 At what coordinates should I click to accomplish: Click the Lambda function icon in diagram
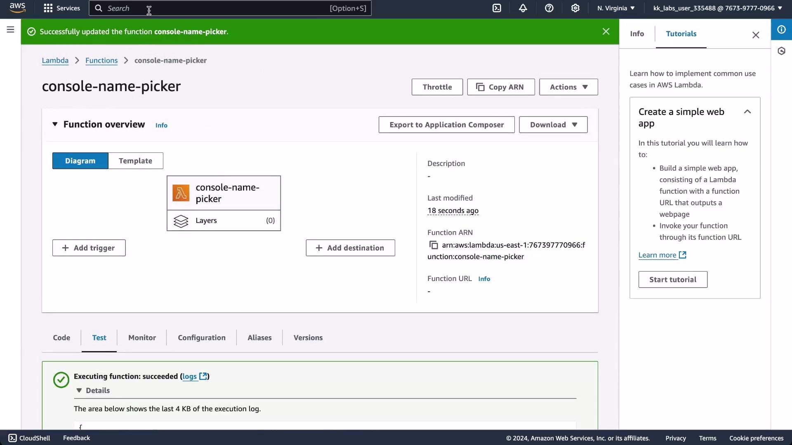pos(181,193)
